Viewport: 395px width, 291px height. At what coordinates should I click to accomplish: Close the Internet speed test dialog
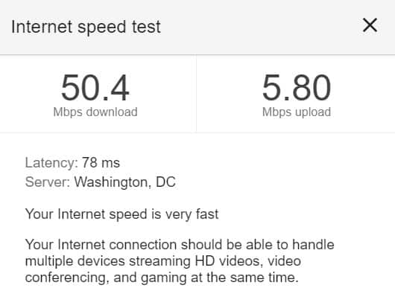[370, 25]
